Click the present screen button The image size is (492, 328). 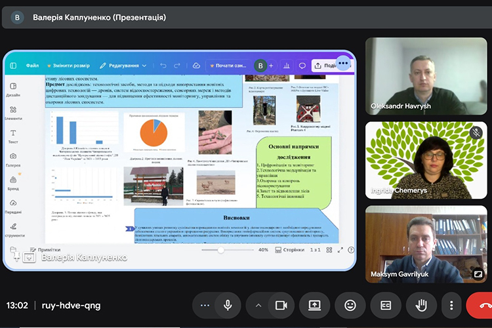[x=314, y=305]
